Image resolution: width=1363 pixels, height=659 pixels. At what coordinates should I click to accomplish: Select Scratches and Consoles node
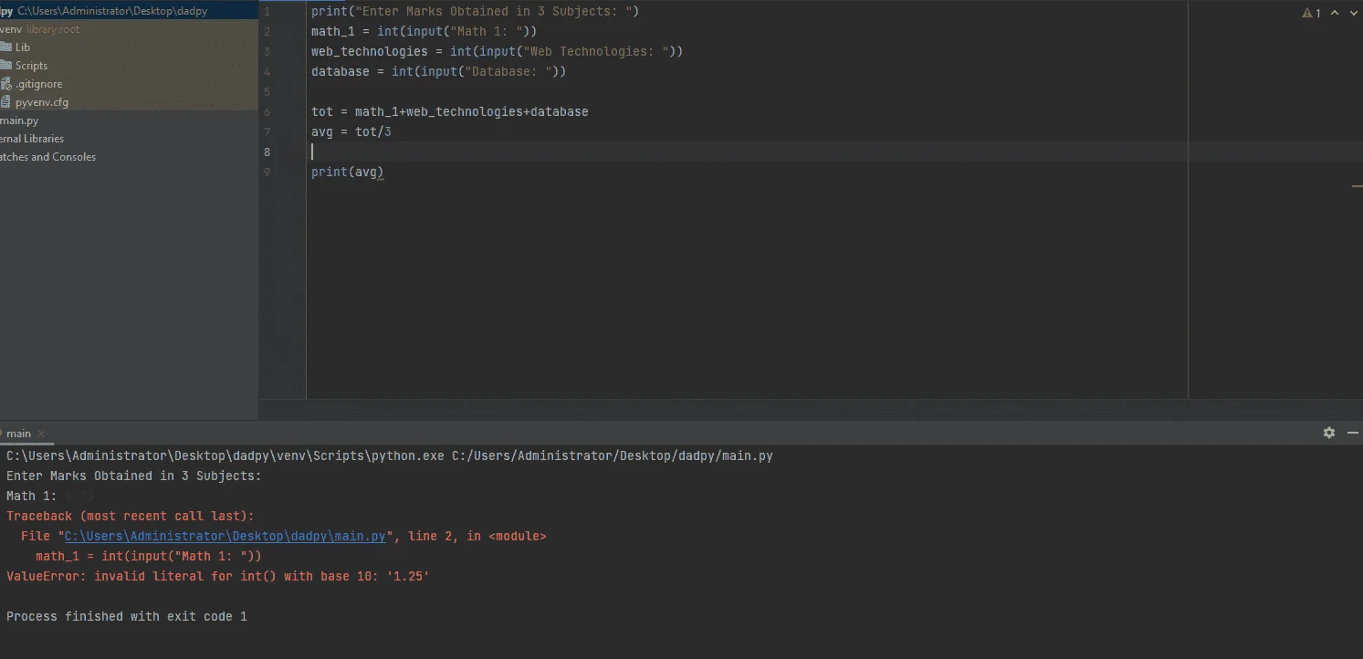point(47,157)
